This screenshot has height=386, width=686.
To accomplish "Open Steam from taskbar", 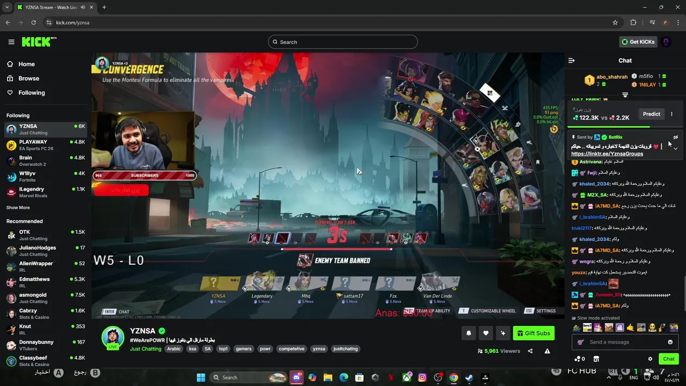I will pos(469,377).
